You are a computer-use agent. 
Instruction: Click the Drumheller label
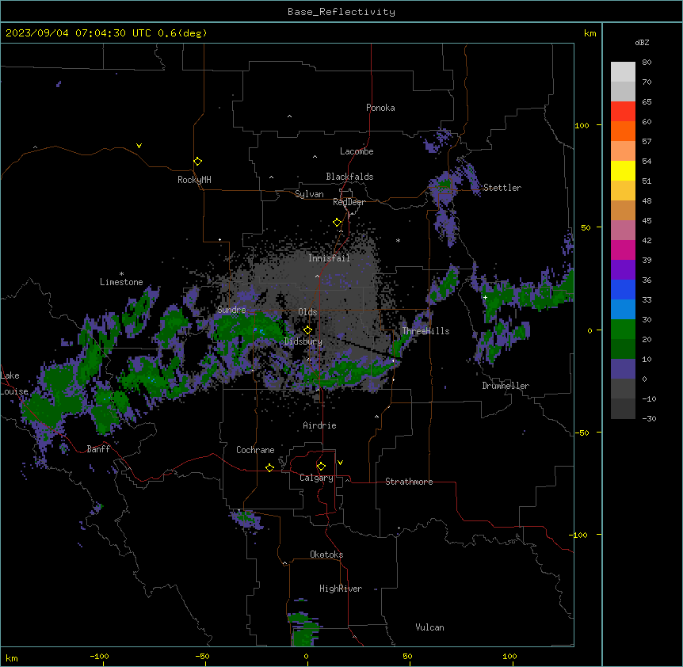coord(506,386)
